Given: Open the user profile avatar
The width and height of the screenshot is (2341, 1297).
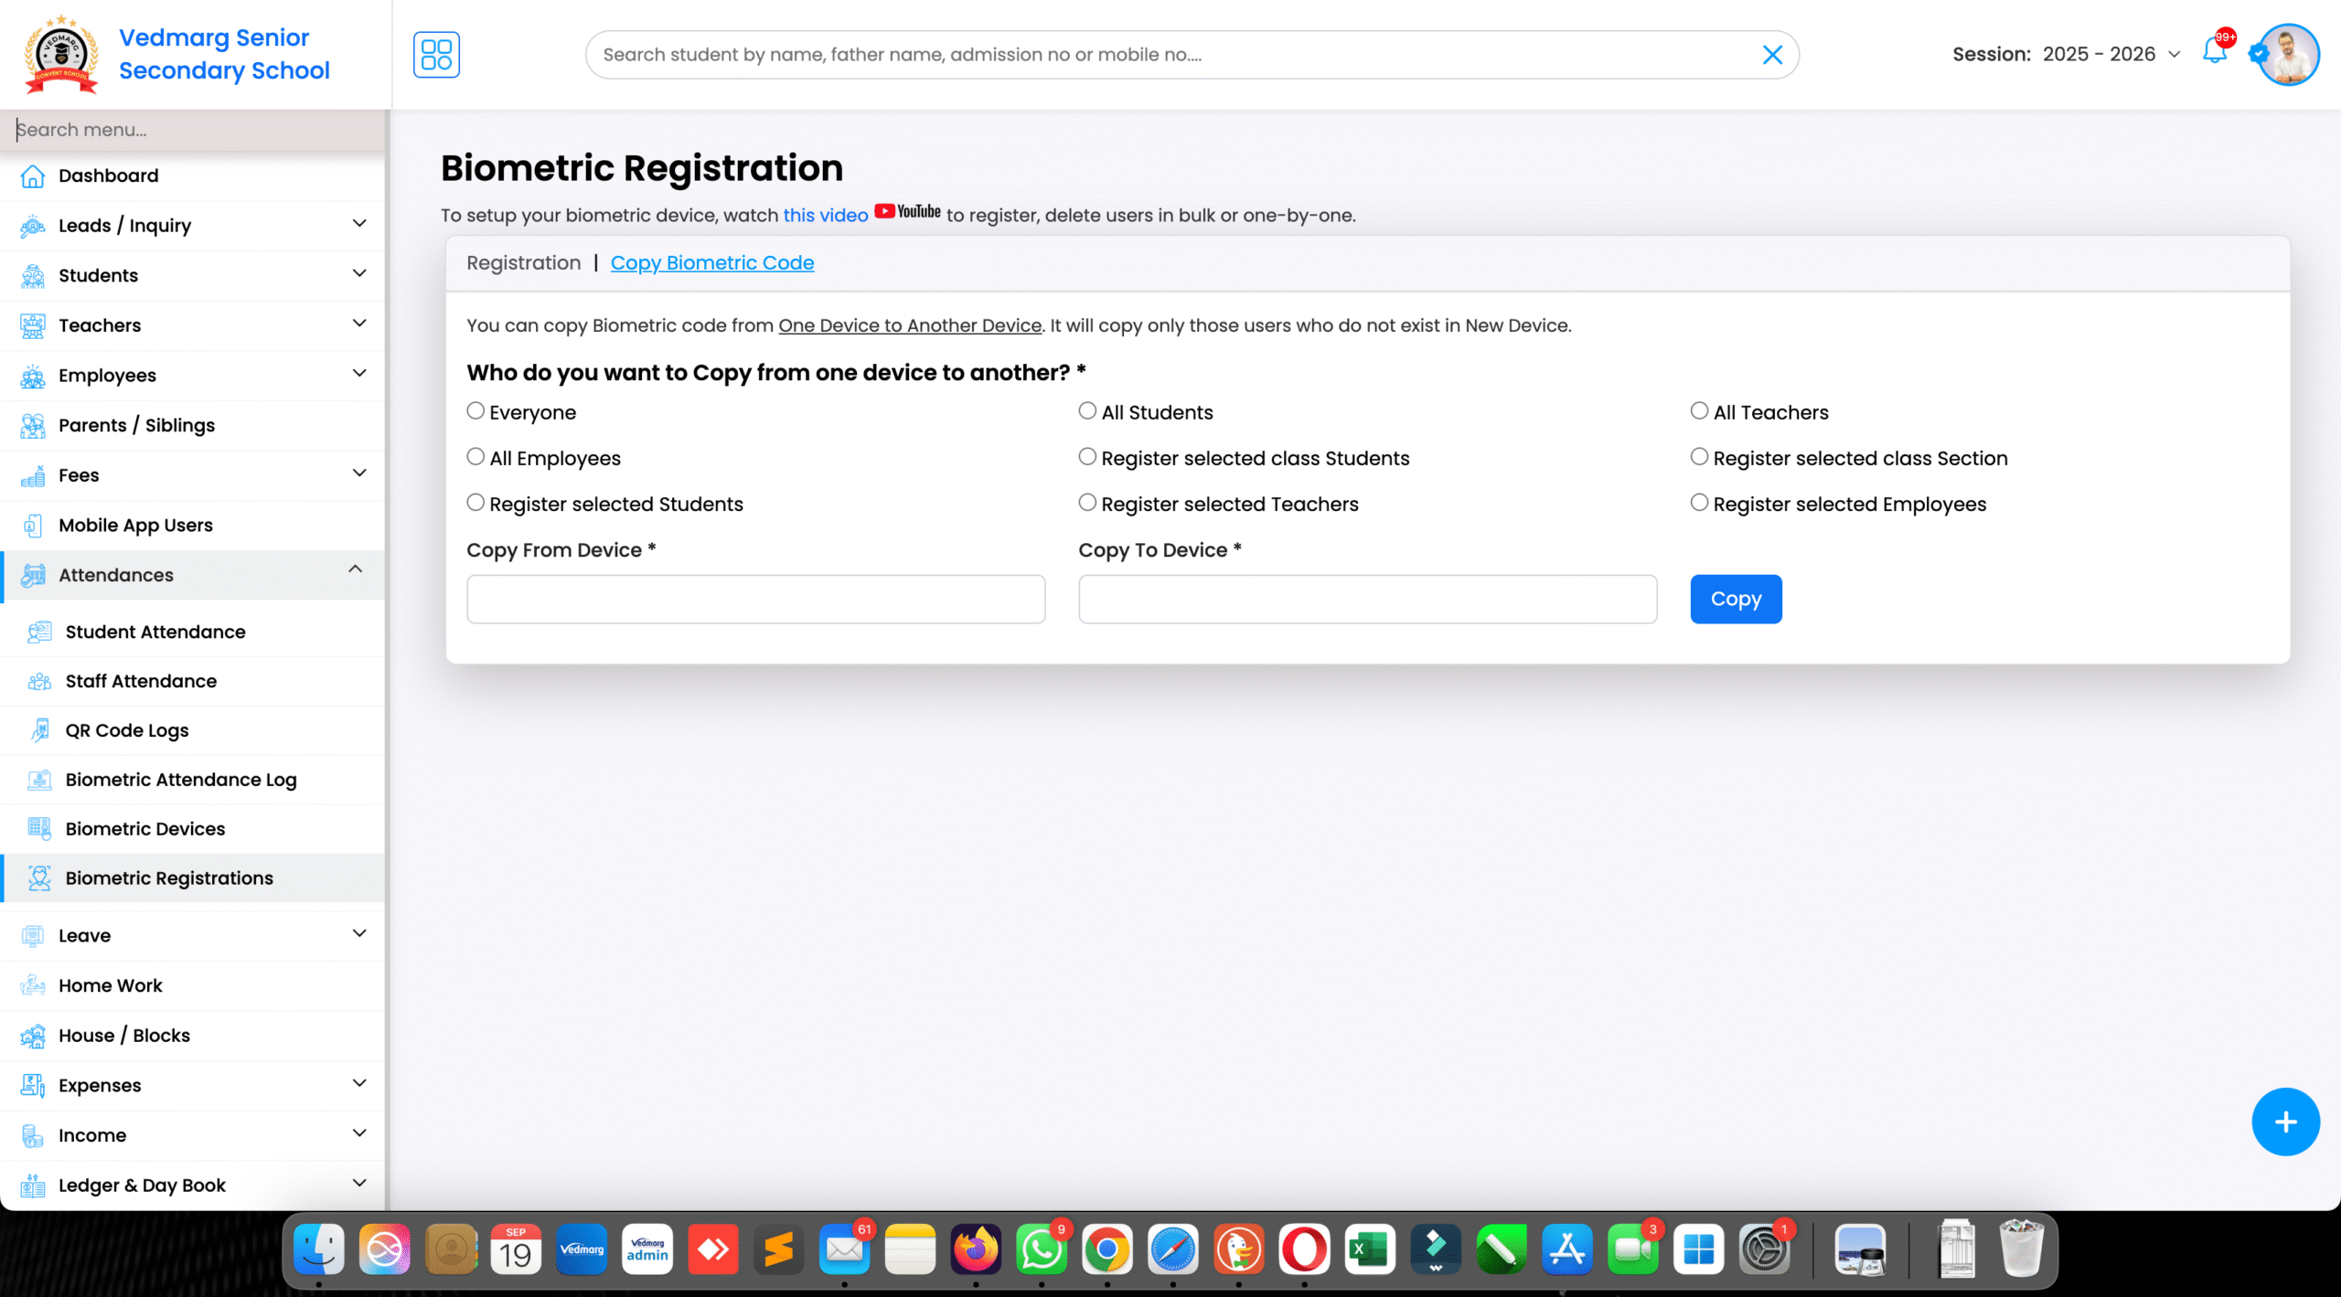Looking at the screenshot, I should [x=2288, y=55].
